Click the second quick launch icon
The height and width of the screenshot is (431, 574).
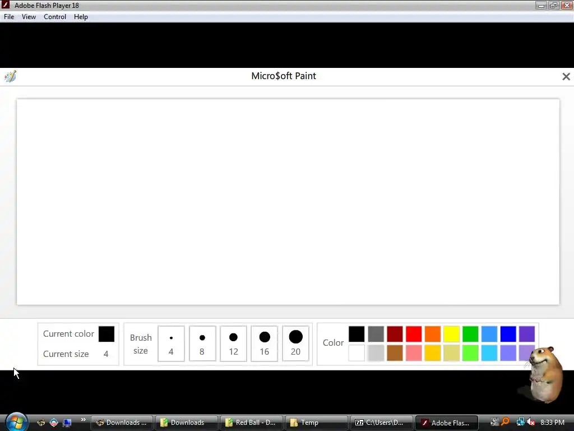(x=54, y=423)
